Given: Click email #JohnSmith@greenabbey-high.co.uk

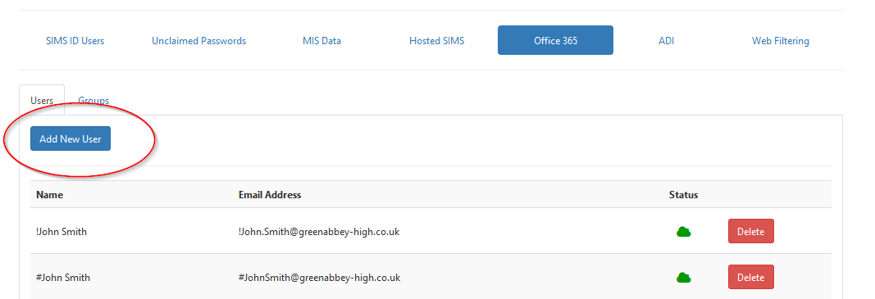Looking at the screenshot, I should tap(319, 277).
